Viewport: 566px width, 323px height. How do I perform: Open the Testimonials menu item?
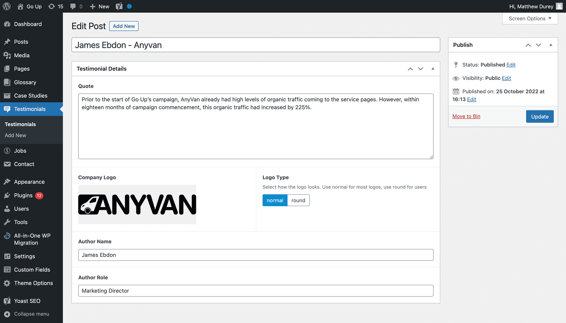(31, 109)
